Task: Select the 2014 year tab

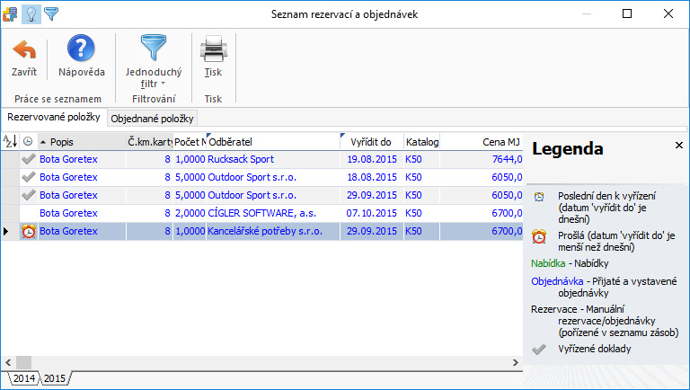Action: pyautogui.click(x=23, y=378)
